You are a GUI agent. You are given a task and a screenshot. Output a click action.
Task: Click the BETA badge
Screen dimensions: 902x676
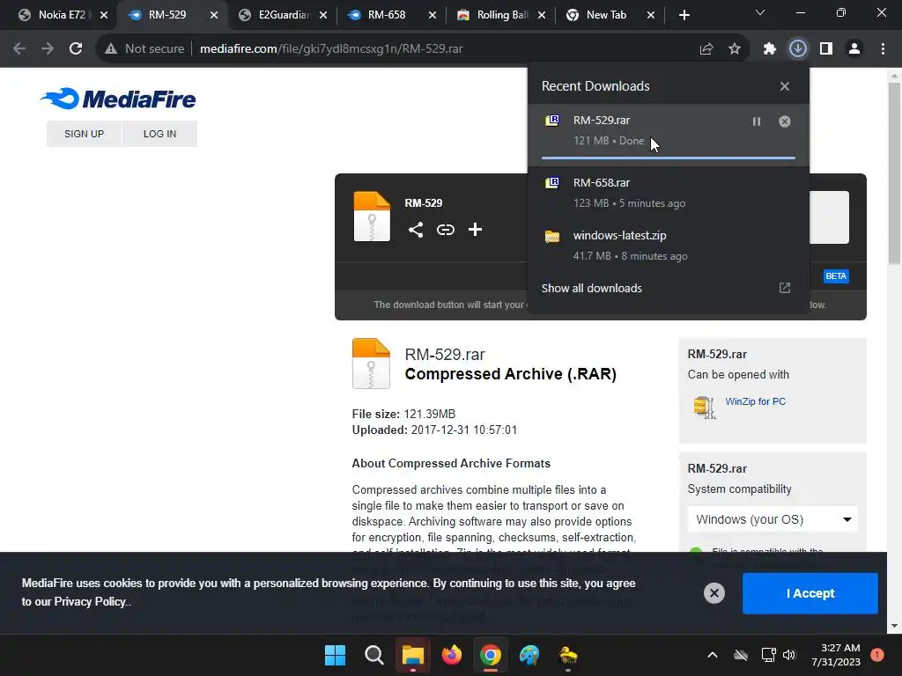836,276
